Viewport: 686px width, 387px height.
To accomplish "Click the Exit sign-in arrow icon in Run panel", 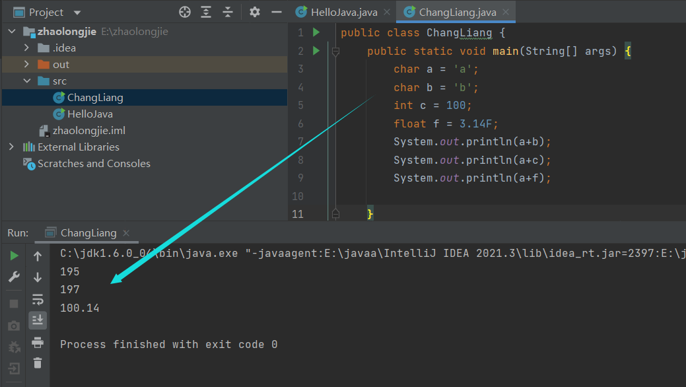I will (x=14, y=369).
